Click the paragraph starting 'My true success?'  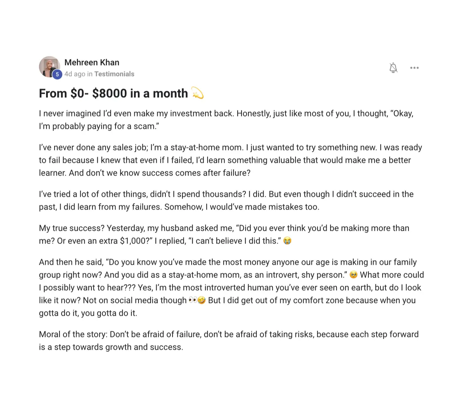(x=224, y=234)
